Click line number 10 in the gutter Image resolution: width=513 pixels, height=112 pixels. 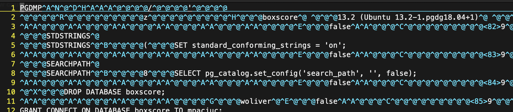pyautogui.click(x=11, y=92)
